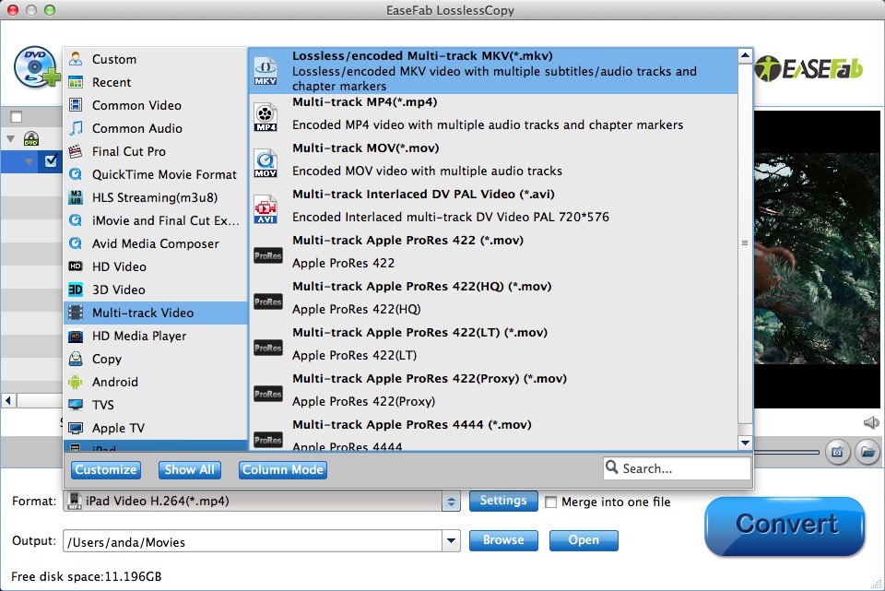
Task: Click the Load DVD disc icon
Action: (x=37, y=67)
